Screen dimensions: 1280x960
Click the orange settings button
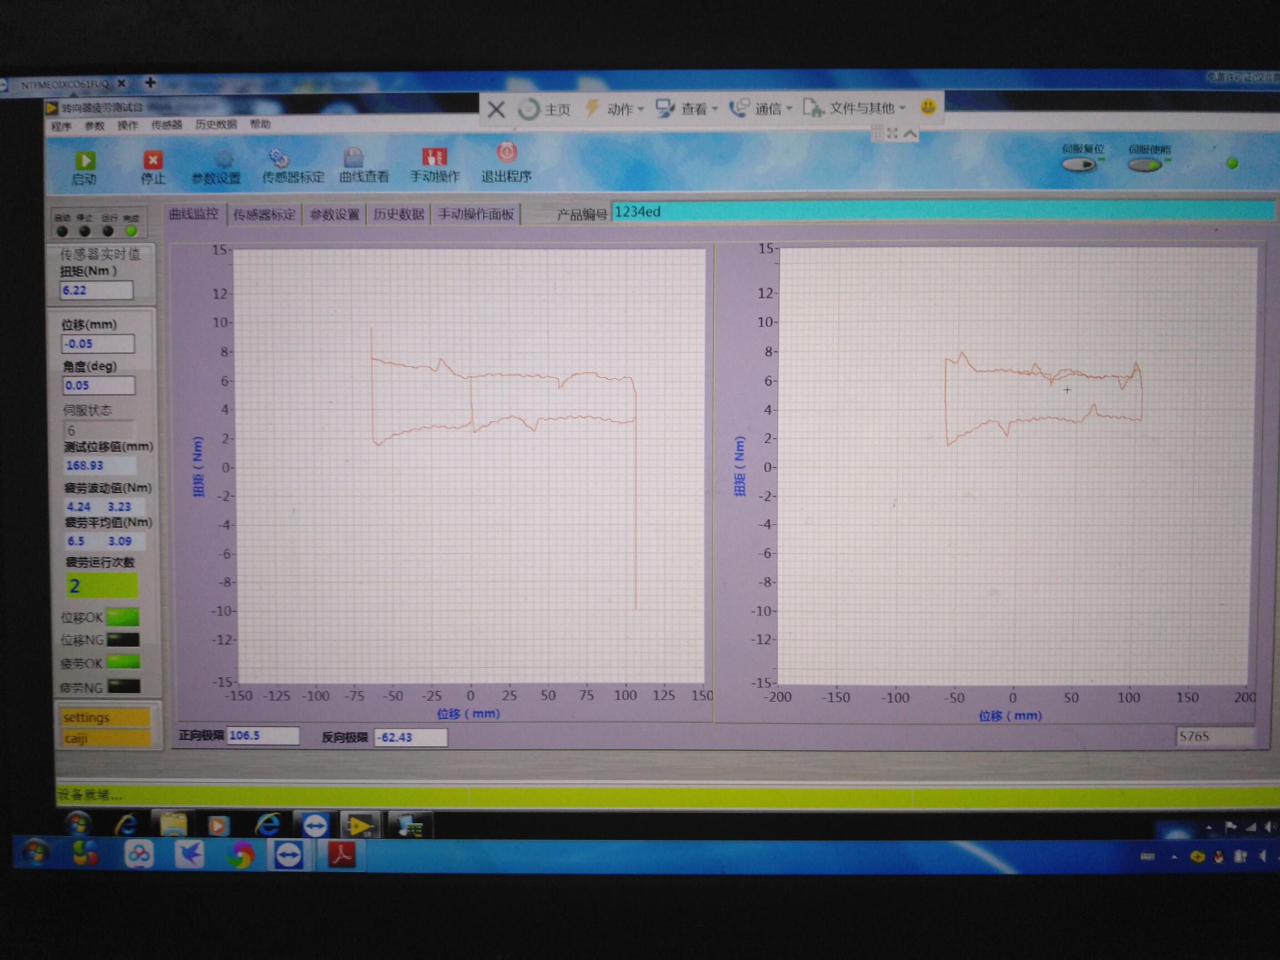106,718
